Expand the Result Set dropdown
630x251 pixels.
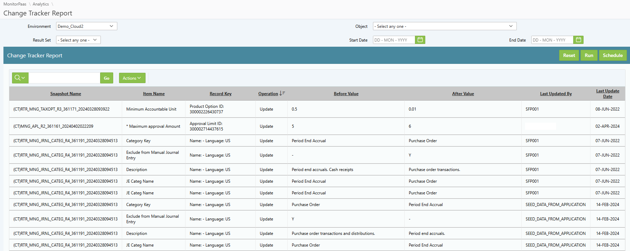pos(78,40)
